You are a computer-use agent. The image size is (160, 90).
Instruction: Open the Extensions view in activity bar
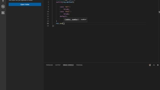3,13
